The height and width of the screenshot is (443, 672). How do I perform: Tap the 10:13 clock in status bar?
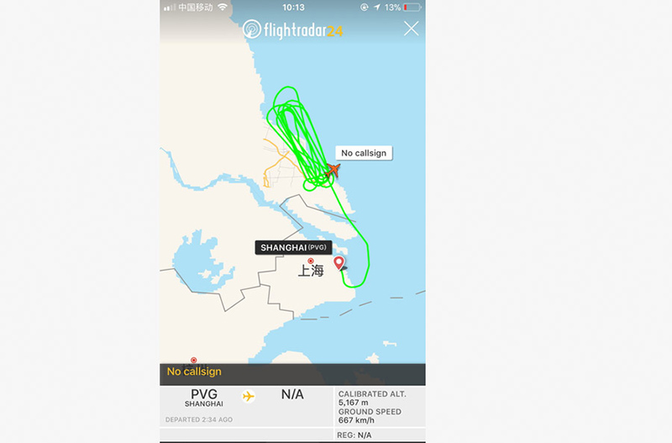pyautogui.click(x=293, y=8)
